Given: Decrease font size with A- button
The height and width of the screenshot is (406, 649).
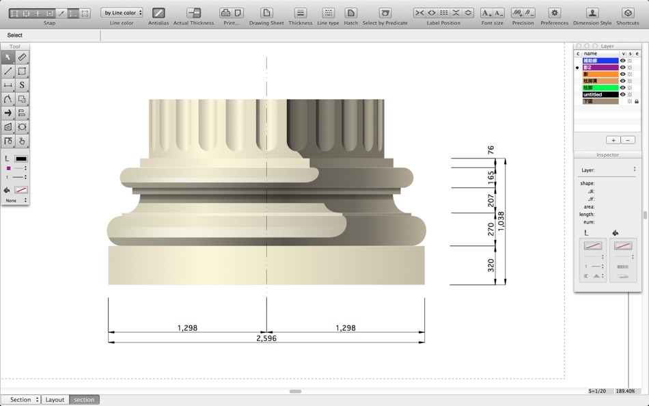Looking at the screenshot, I should tap(499, 13).
